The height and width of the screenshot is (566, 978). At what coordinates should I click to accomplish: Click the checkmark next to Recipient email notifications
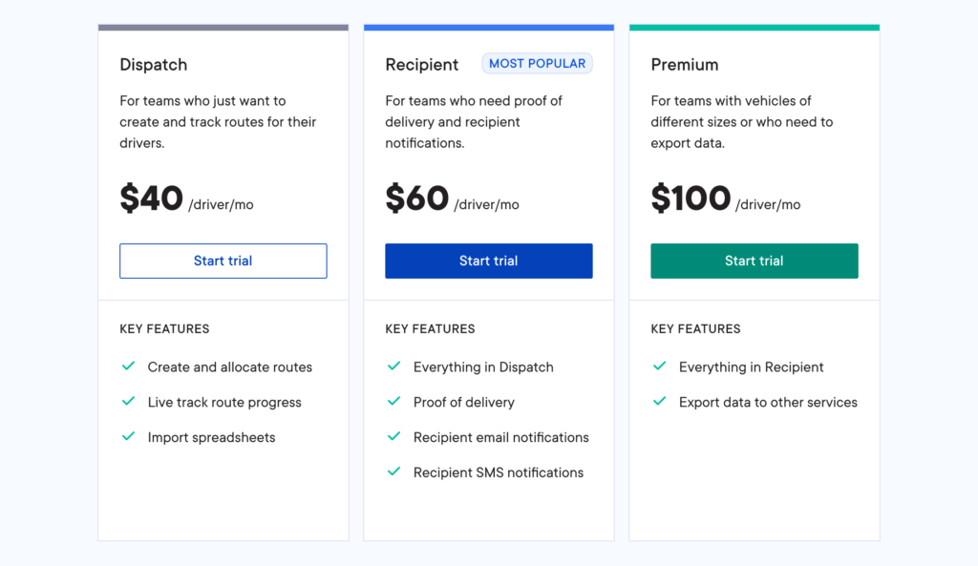click(393, 437)
